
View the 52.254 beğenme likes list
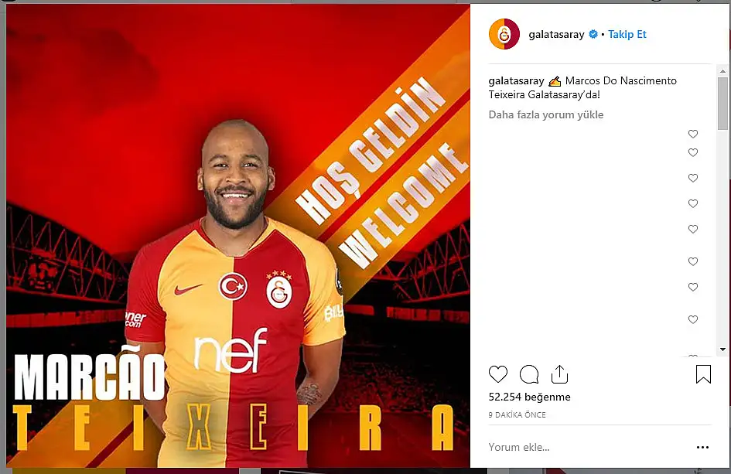530,397
